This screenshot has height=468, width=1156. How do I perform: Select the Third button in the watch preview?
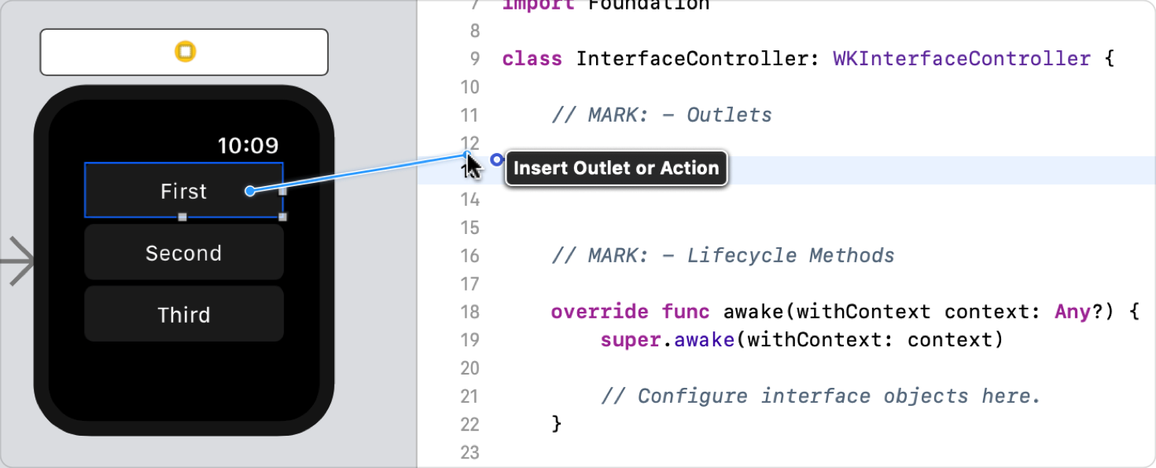(x=183, y=313)
